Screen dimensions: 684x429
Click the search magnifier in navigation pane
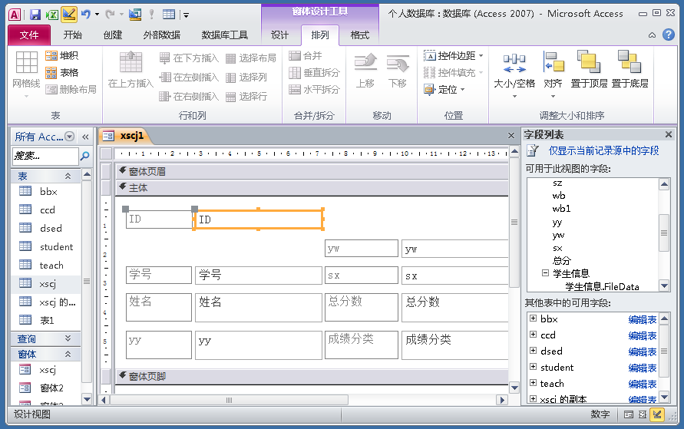pyautogui.click(x=85, y=156)
